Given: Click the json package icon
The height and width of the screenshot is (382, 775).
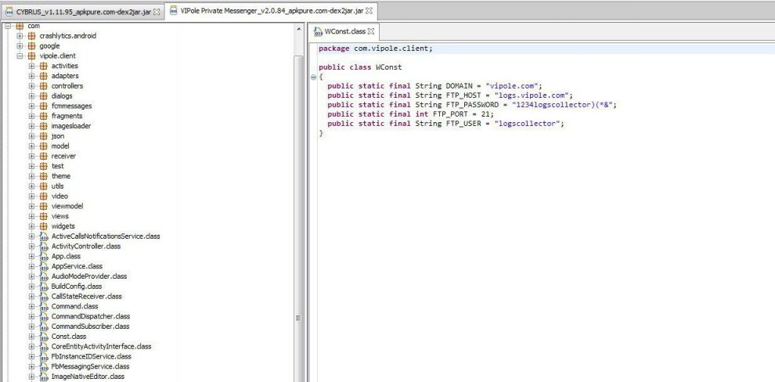Looking at the screenshot, I should click(x=44, y=136).
